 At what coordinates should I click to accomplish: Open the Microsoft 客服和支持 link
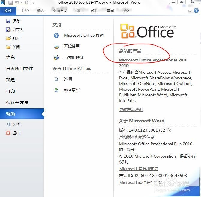pos(138,169)
